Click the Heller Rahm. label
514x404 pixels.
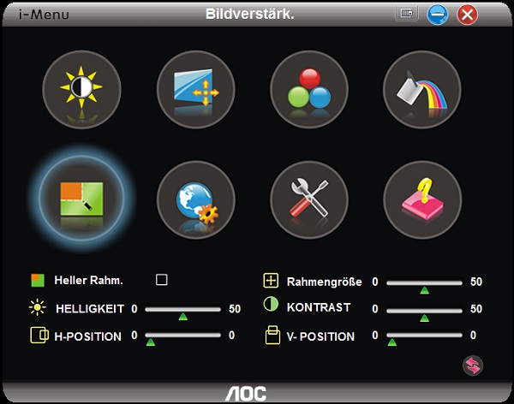tap(88, 281)
